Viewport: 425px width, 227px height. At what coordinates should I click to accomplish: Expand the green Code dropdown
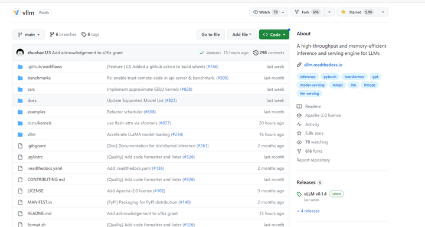(x=274, y=34)
